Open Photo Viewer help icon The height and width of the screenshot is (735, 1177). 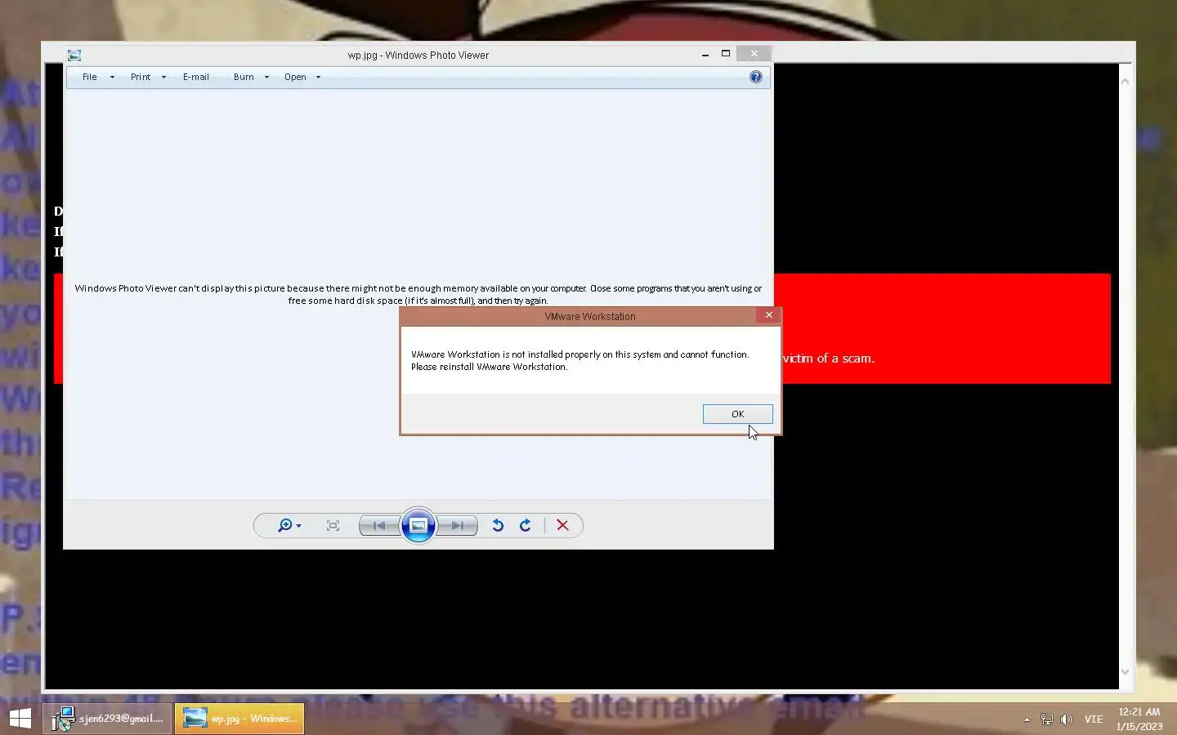[755, 77]
